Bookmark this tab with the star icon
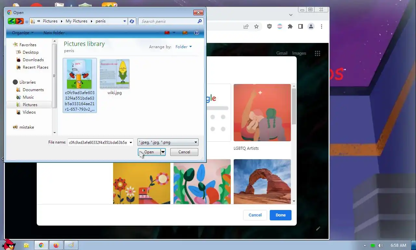This screenshot has width=416, height=250. click(256, 27)
